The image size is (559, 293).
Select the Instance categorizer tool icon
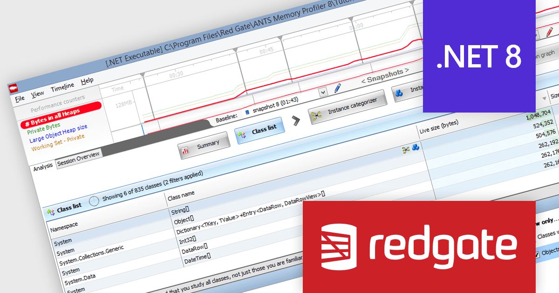click(315, 116)
